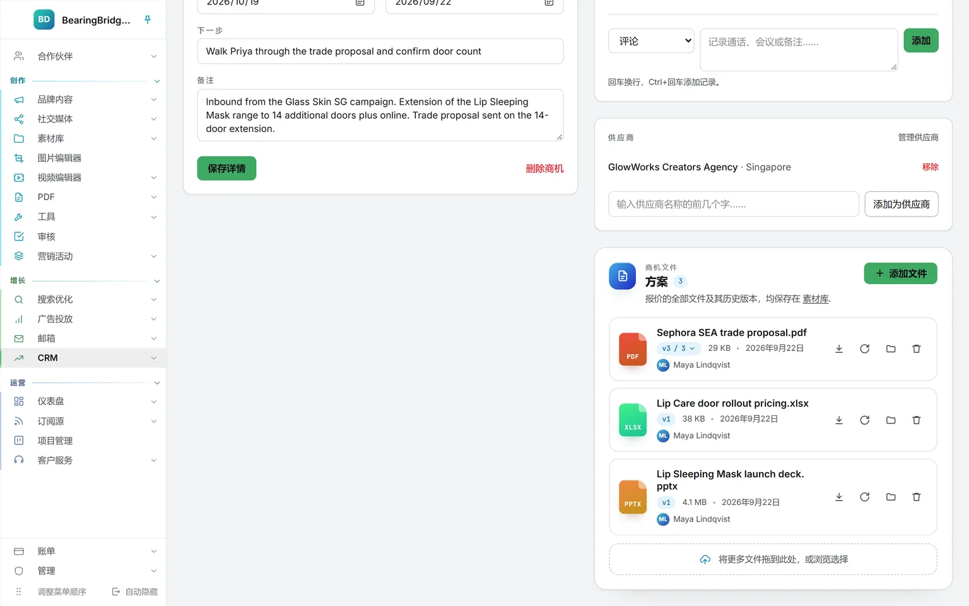
Task: Click the 保存详情 button
Action: (x=226, y=169)
